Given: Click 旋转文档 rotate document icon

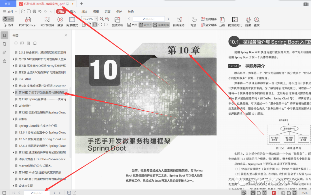Looking at the screenshot, I should point(117,22).
